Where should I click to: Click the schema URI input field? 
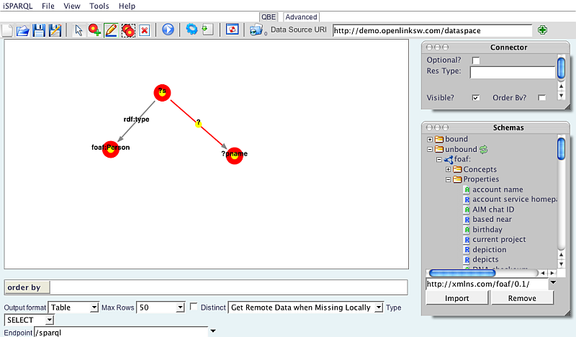[487, 284]
